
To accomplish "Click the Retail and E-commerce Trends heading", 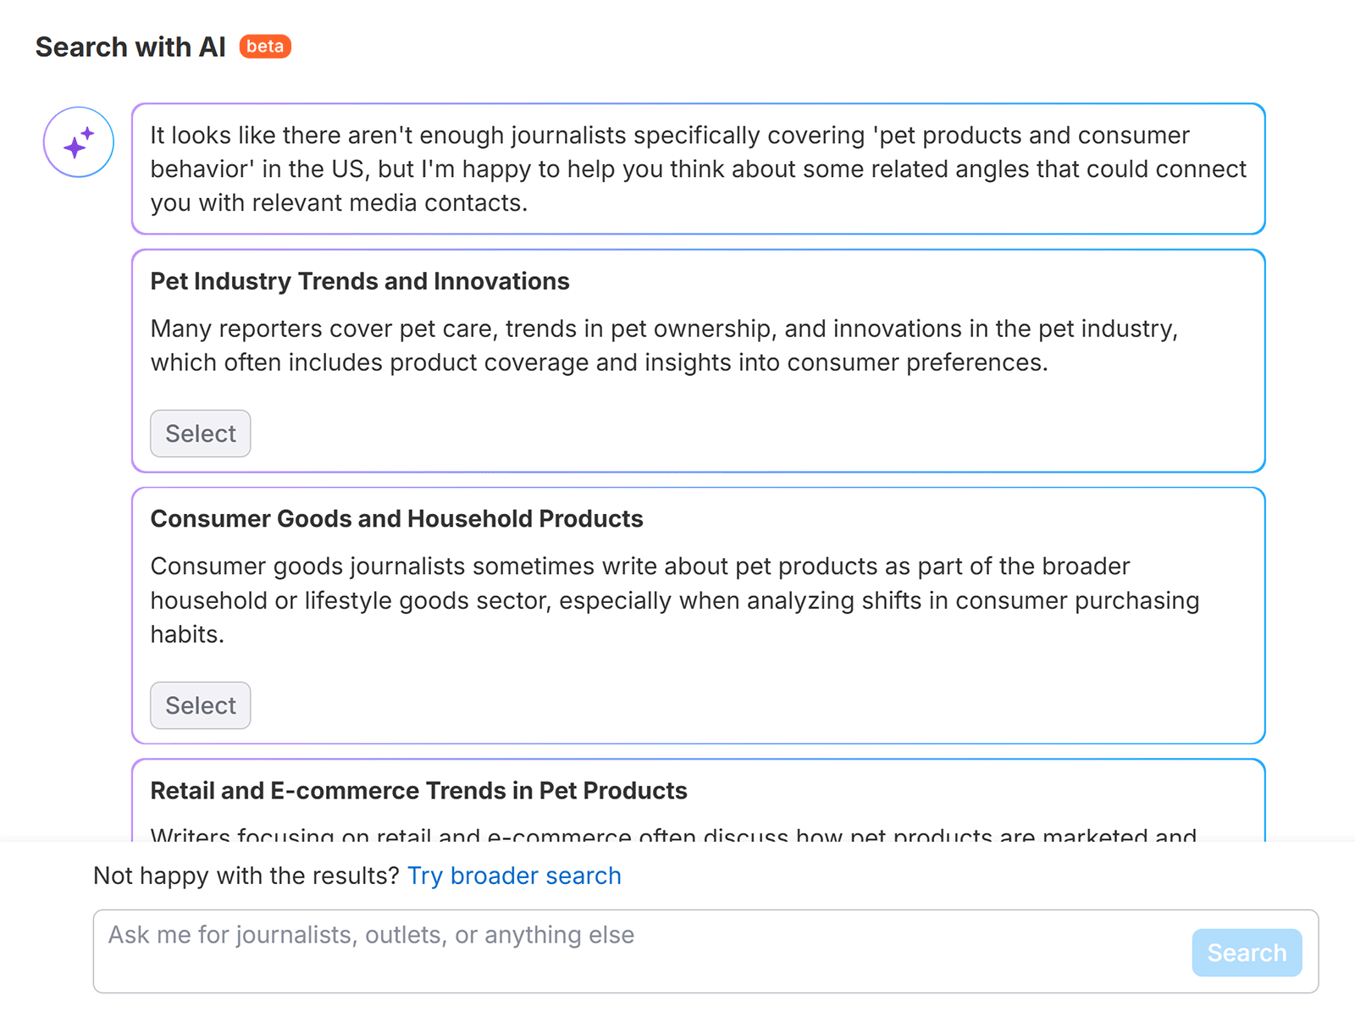I will pos(418,790).
